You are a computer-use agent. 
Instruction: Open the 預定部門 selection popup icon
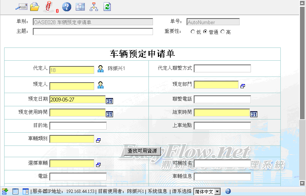[x=243, y=86]
